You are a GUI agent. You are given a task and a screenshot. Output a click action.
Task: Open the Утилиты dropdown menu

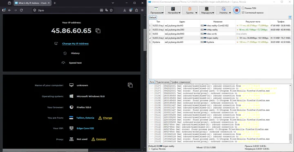(x=223, y=10)
